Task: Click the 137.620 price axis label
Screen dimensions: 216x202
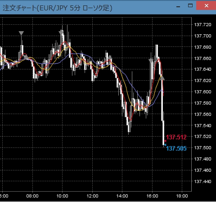Action: point(202,81)
